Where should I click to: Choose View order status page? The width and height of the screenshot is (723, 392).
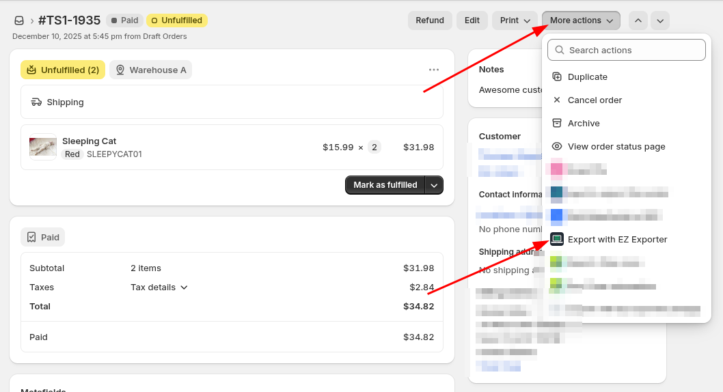click(616, 147)
